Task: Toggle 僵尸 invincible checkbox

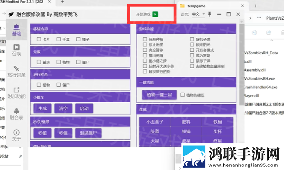Action: click(78, 62)
